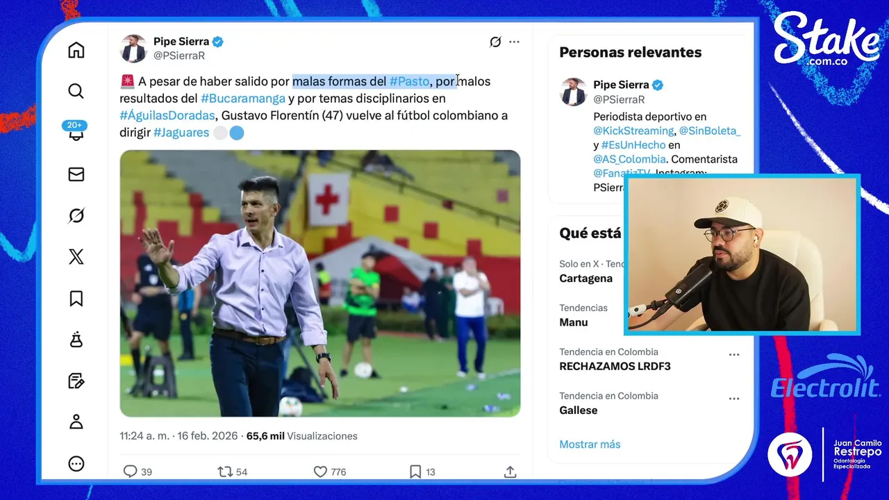
Task: Share the tweet via share icon
Action: [510, 472]
